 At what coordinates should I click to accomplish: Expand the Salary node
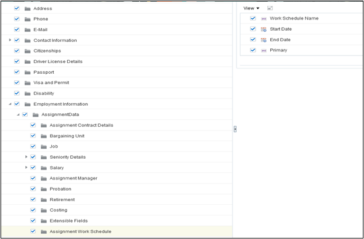[x=26, y=168]
